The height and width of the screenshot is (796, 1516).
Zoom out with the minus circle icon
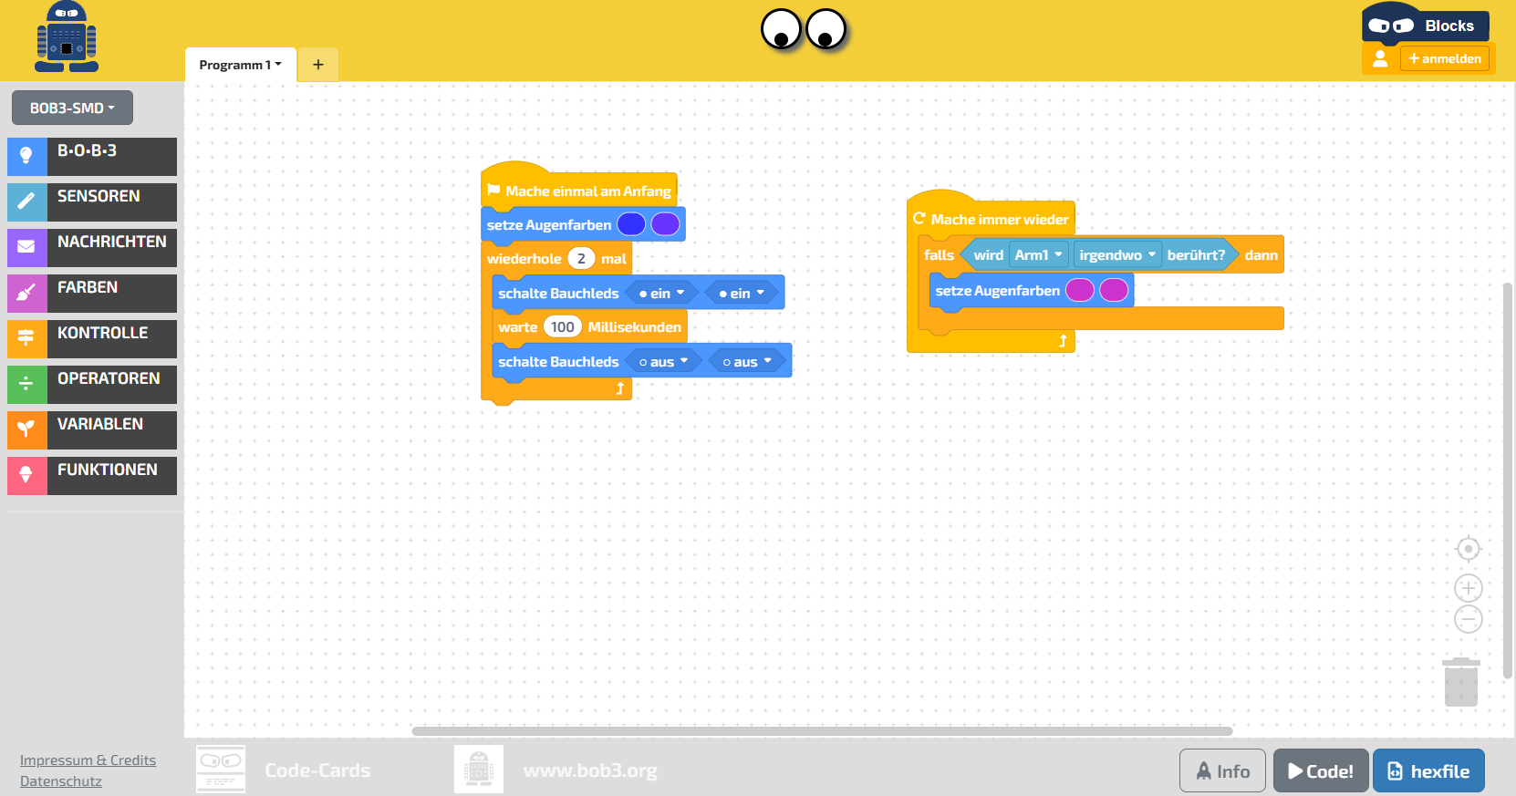click(1468, 619)
